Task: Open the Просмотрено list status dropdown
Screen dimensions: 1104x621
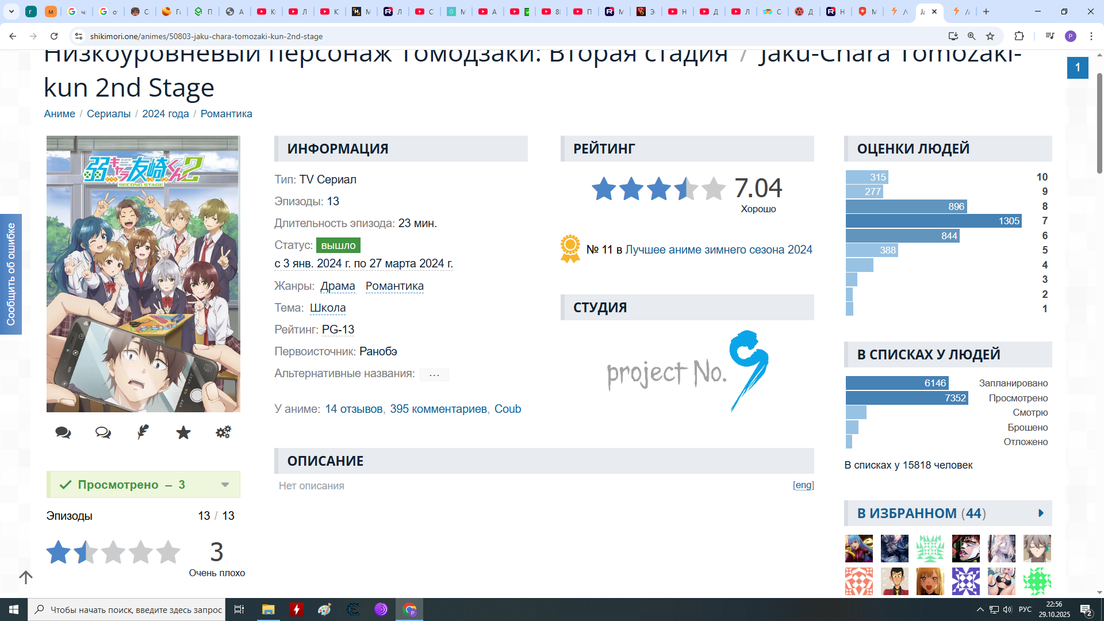Action: 225,485
